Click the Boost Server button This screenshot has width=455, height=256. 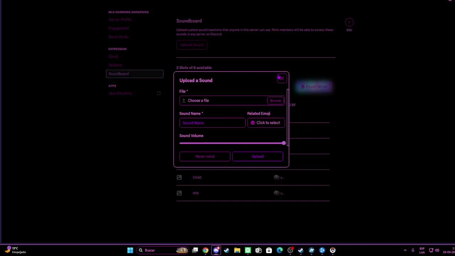(x=314, y=86)
